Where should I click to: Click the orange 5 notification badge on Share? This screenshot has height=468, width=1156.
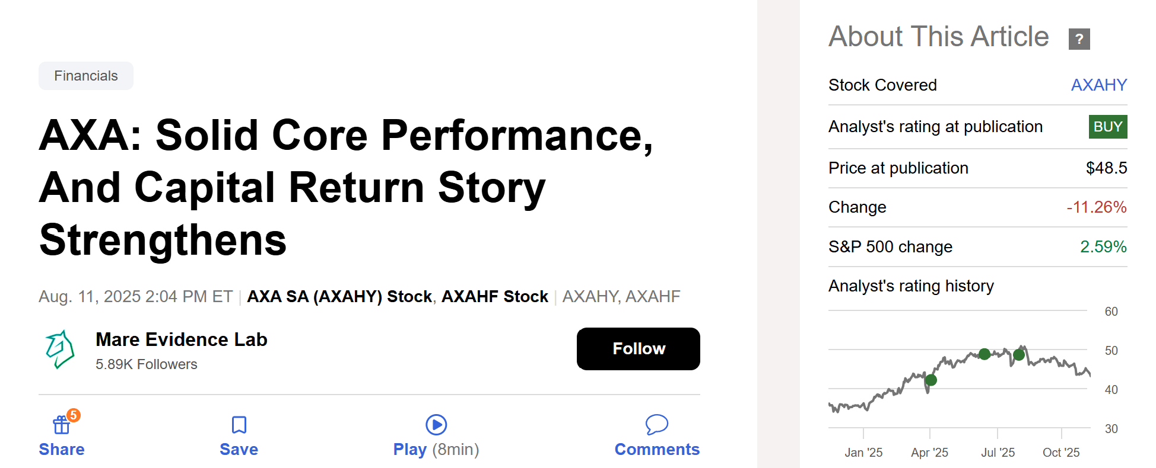click(72, 416)
